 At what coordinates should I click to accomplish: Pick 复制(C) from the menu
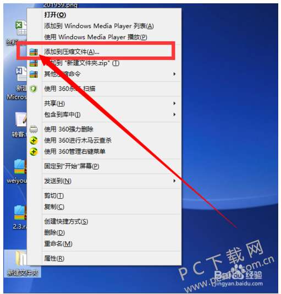coord(54,206)
